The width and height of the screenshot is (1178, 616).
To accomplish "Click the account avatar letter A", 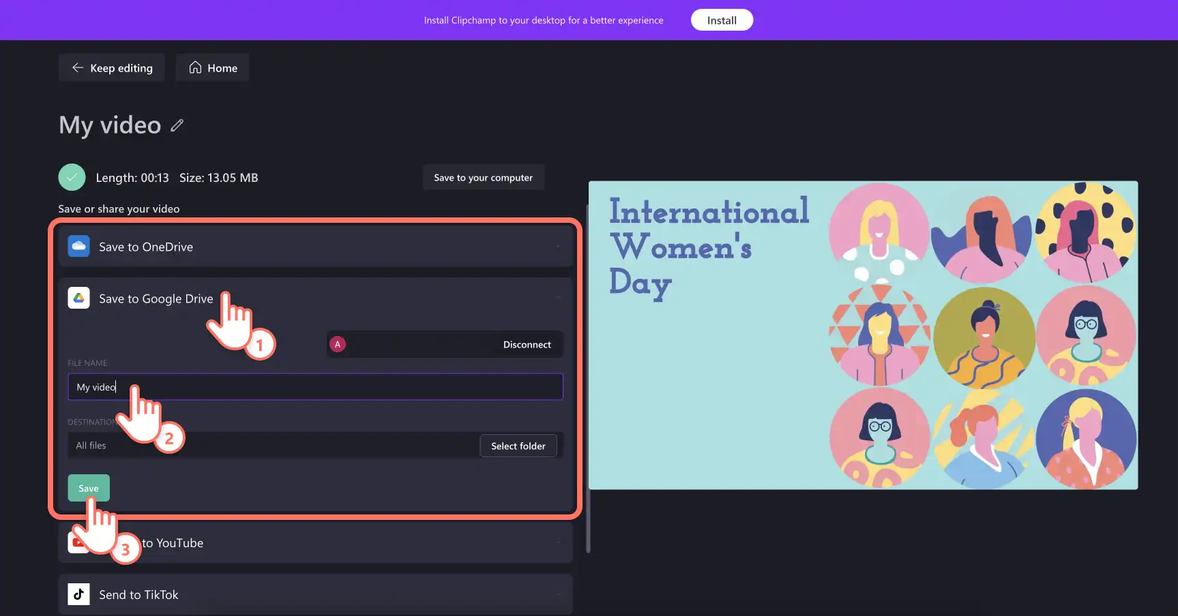I will point(338,344).
